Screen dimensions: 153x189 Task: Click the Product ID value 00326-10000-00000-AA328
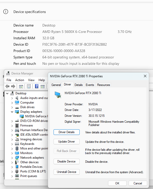64,51
